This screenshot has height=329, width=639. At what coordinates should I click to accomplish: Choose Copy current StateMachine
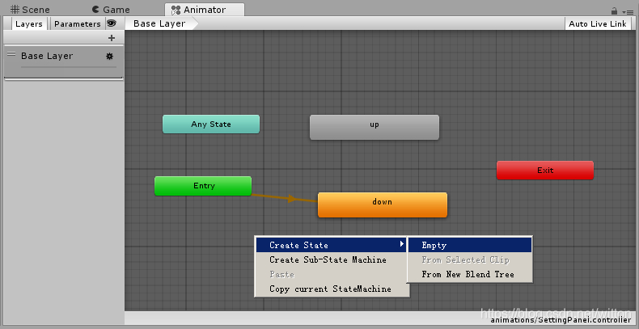point(330,289)
